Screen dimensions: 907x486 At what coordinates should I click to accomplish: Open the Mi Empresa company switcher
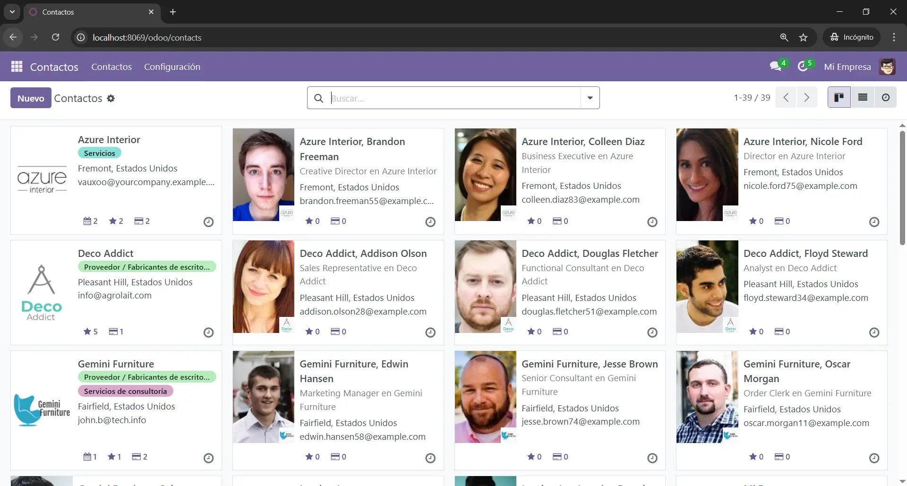(x=847, y=67)
